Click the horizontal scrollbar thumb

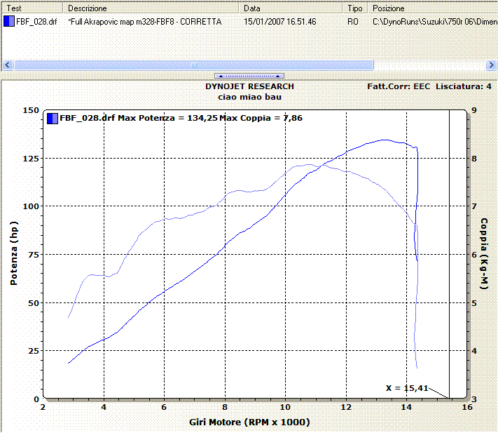194,65
